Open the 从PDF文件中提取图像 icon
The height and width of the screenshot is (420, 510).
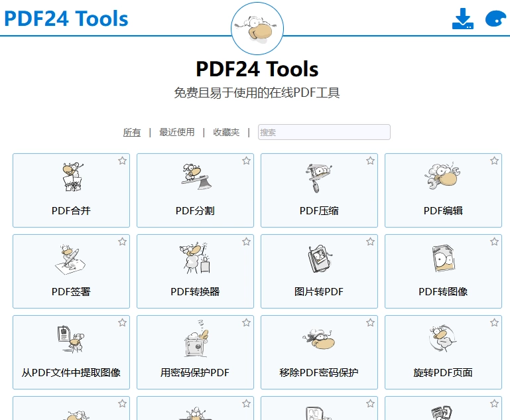click(71, 339)
